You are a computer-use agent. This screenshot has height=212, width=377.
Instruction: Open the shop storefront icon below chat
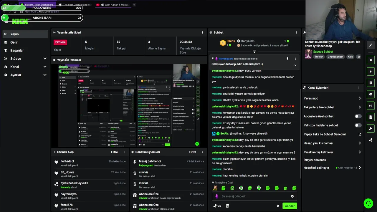pyautogui.click(x=227, y=206)
